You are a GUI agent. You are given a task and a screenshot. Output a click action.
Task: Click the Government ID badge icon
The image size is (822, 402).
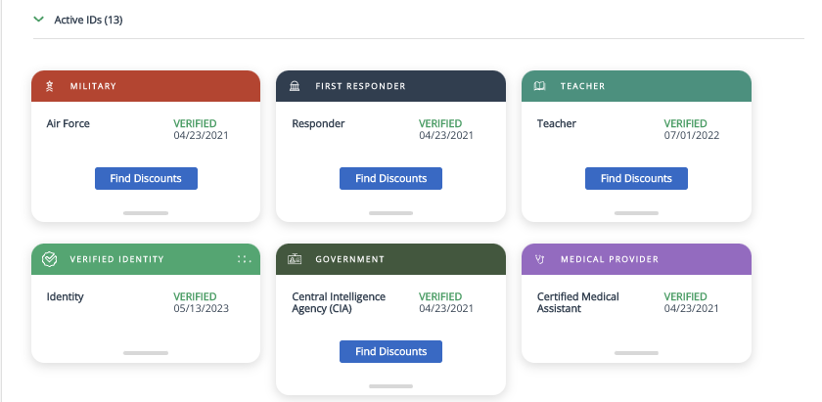click(295, 259)
